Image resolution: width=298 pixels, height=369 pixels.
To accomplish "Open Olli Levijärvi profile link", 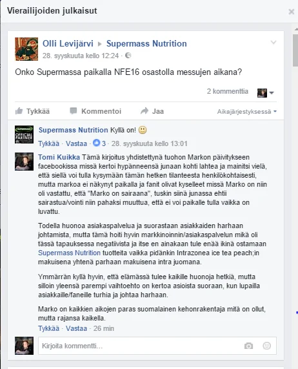I will [68, 43].
